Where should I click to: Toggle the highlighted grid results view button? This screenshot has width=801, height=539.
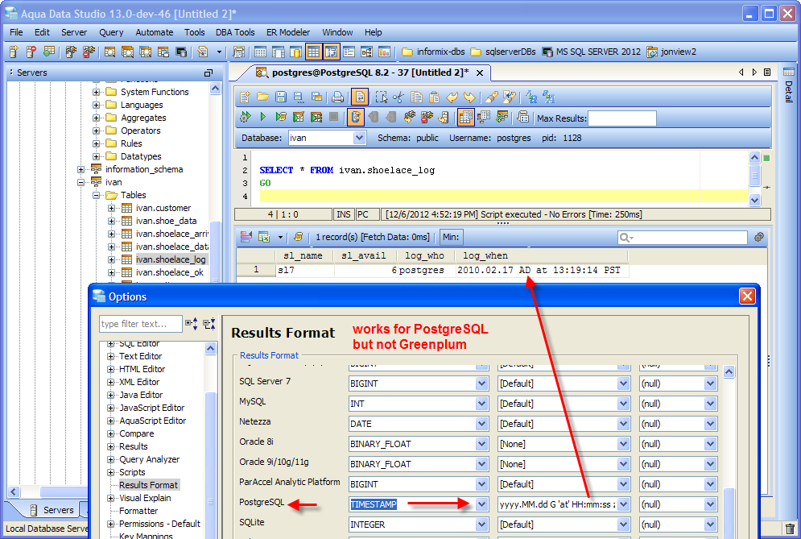(x=465, y=117)
